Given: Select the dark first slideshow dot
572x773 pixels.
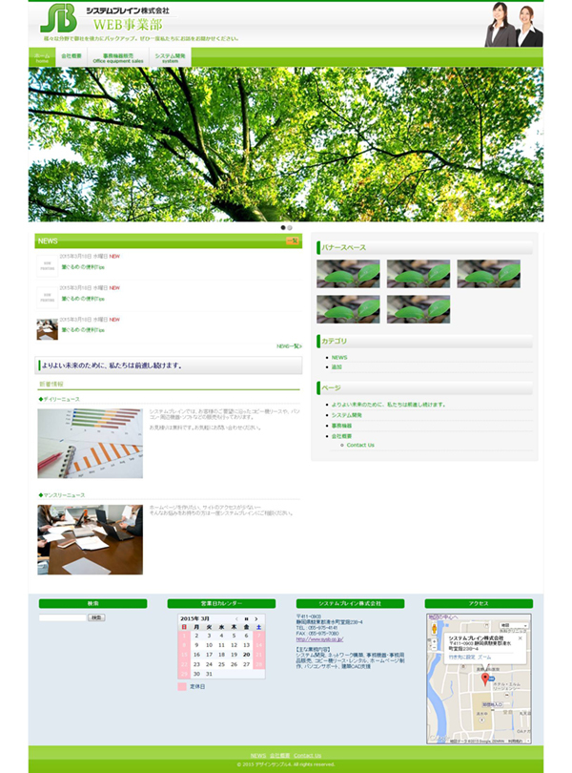Looking at the screenshot, I should point(283,228).
